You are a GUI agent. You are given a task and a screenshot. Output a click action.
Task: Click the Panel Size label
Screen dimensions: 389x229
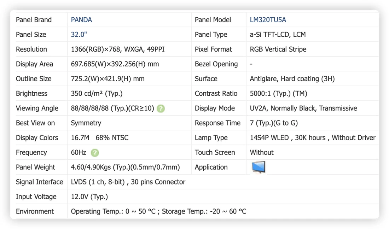[31, 34]
